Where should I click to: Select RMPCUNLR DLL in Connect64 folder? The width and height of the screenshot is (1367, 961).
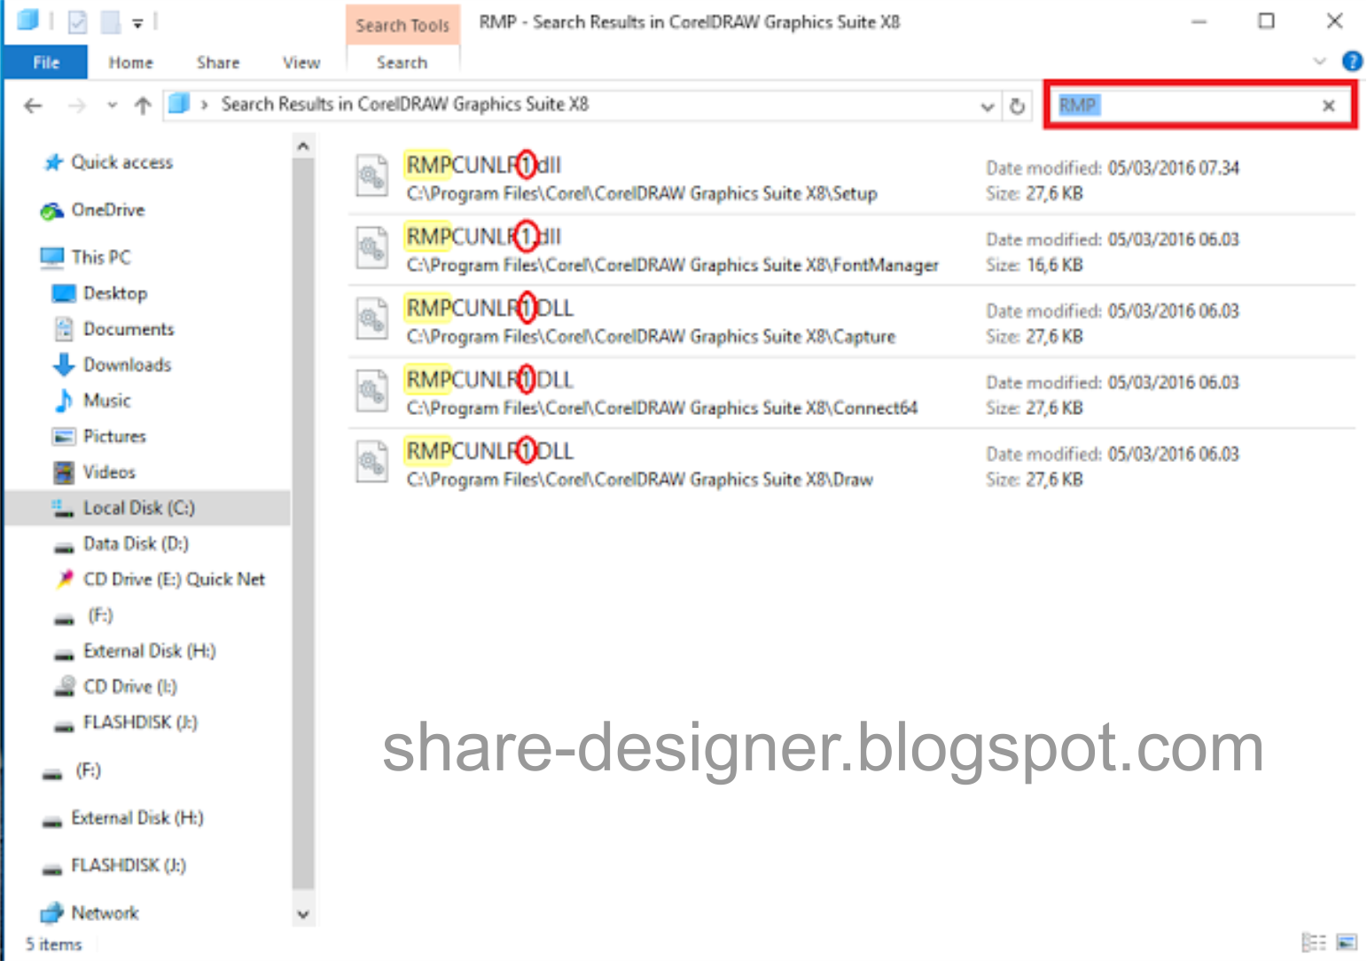pos(851,393)
